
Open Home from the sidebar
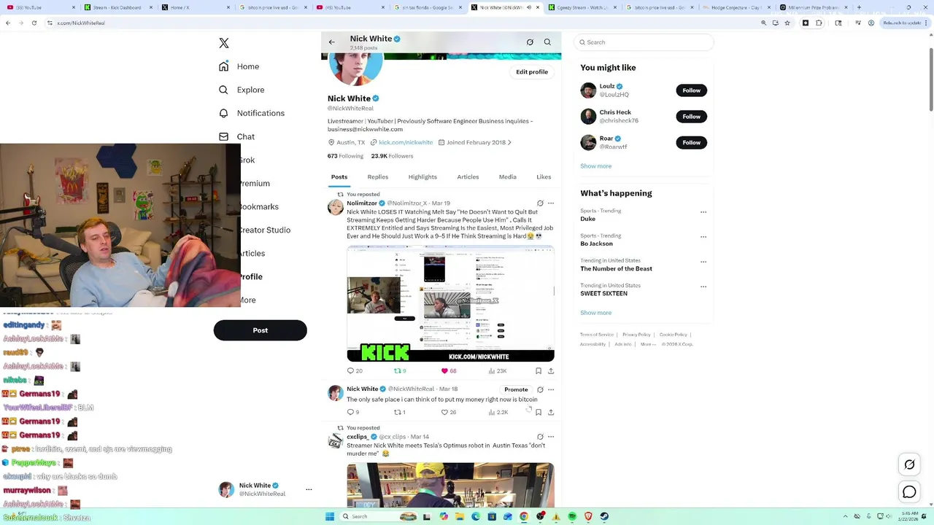[x=239, y=66]
